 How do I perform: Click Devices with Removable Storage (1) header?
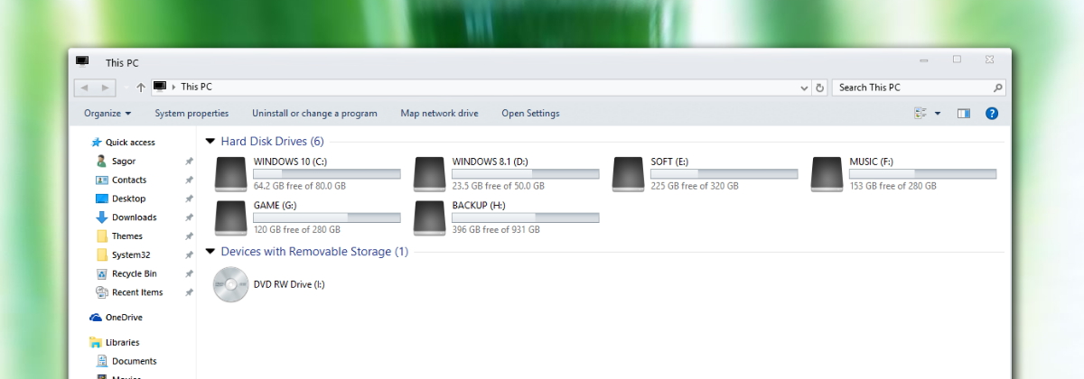[314, 252]
